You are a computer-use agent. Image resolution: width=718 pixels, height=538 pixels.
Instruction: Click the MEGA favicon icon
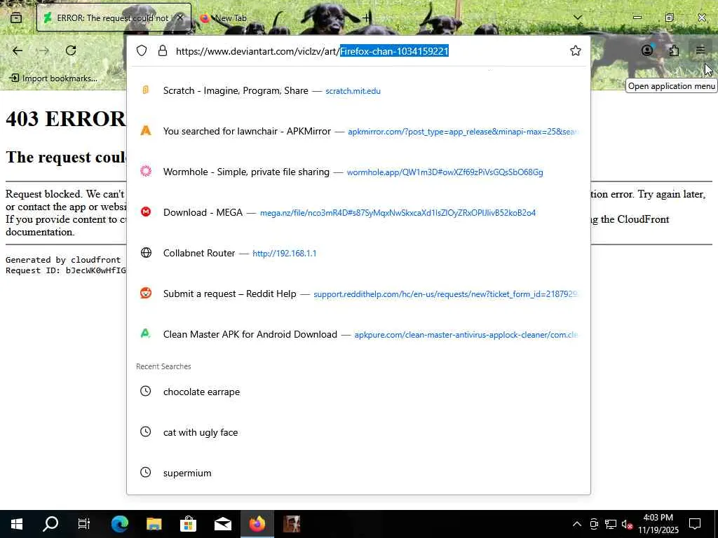point(146,212)
